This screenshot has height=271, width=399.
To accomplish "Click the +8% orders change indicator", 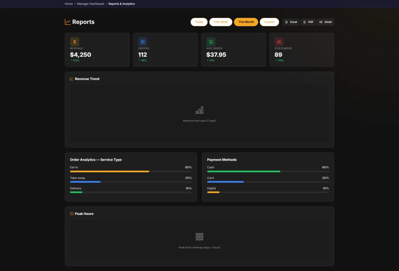I will click(x=142, y=60).
